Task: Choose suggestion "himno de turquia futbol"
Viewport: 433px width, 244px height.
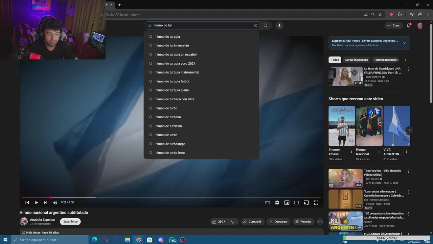Action: click(x=201, y=81)
